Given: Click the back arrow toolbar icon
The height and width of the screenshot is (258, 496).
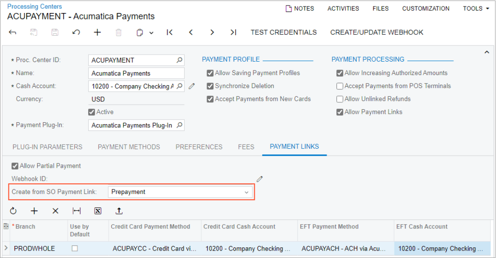Looking at the screenshot, I should click(13, 32).
